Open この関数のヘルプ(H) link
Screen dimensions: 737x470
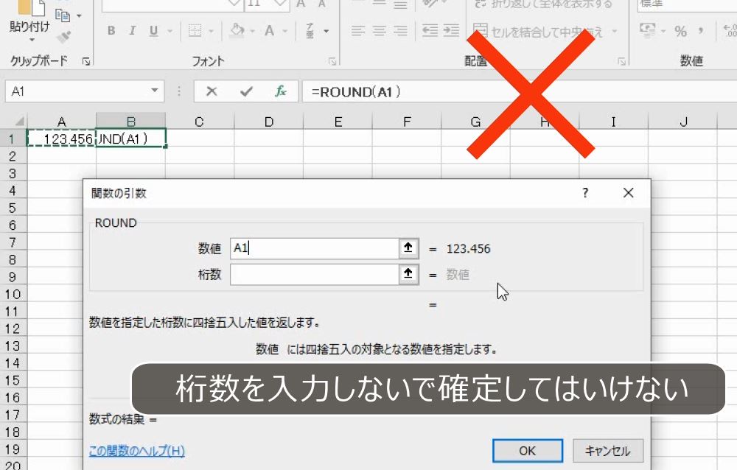point(137,451)
